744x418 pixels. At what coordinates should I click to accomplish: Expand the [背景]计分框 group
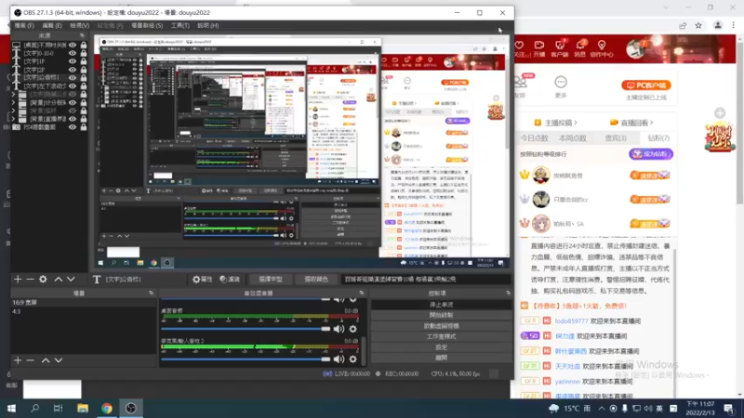[x=13, y=102]
